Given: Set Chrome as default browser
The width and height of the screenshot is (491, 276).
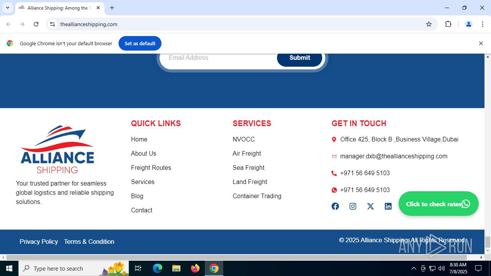Looking at the screenshot, I should [140, 43].
